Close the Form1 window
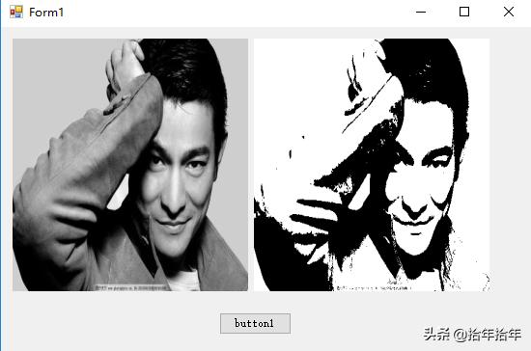Screen dimensions: 531x351 (x=508, y=12)
